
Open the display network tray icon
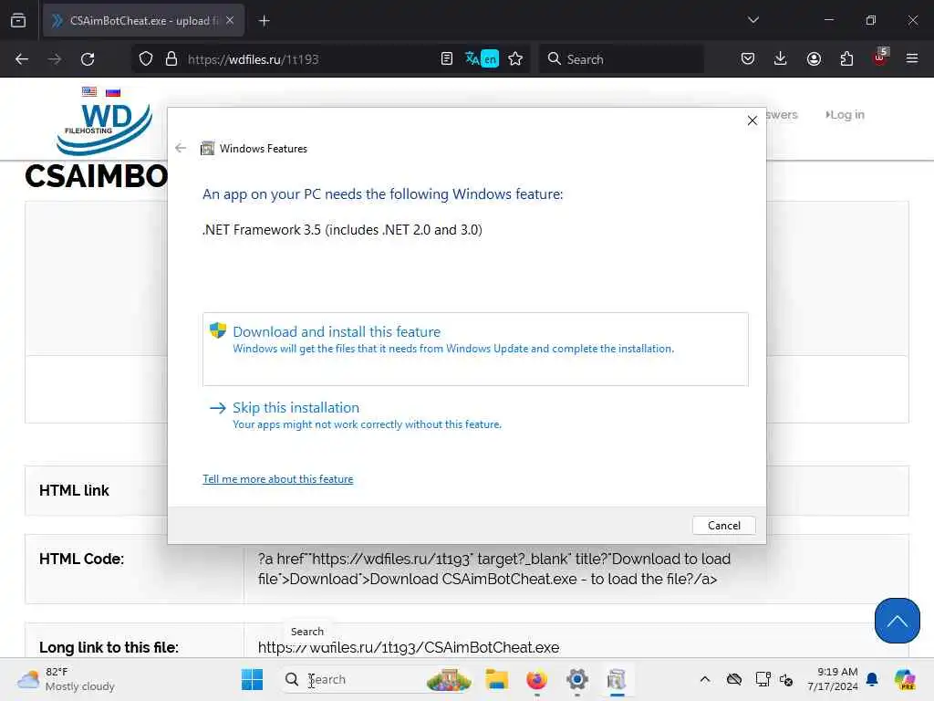(x=763, y=679)
